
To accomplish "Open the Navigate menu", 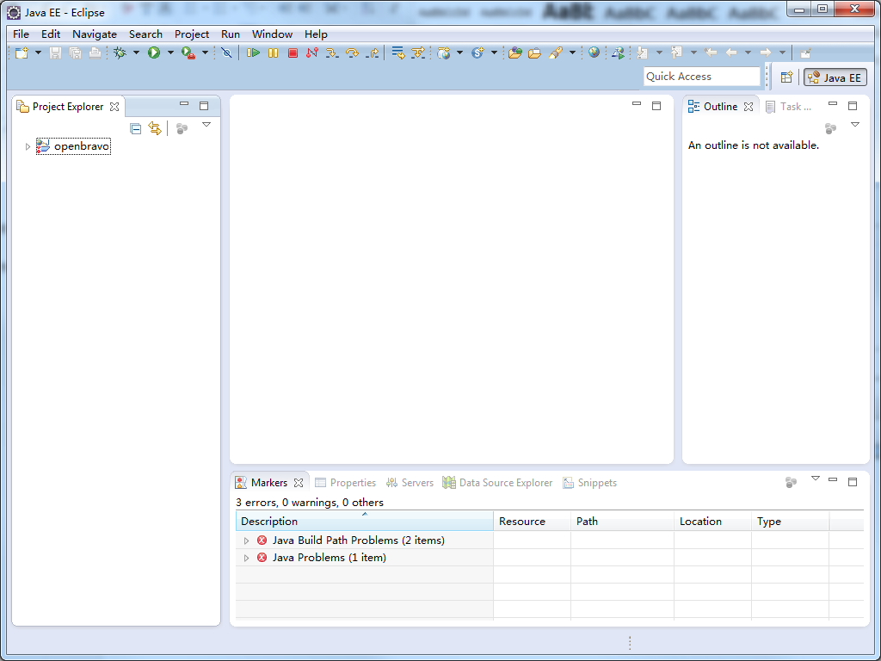I will point(95,34).
